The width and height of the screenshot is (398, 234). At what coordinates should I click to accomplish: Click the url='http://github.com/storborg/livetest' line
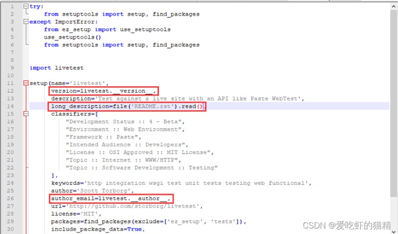point(127,206)
